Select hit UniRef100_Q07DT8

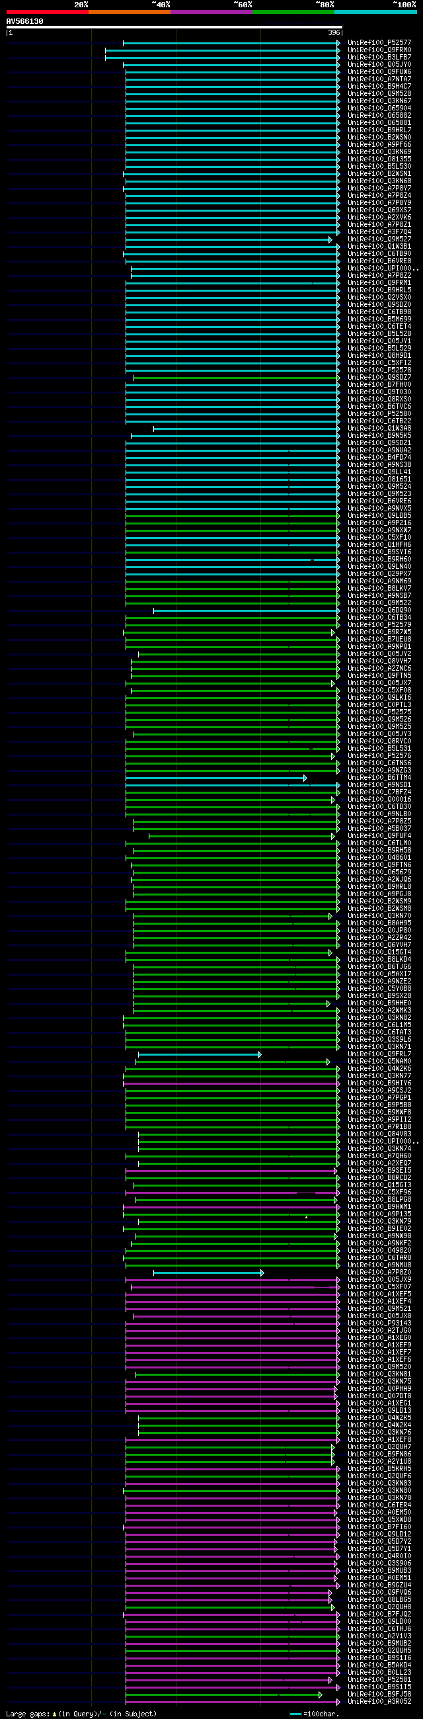pyautogui.click(x=379, y=1396)
